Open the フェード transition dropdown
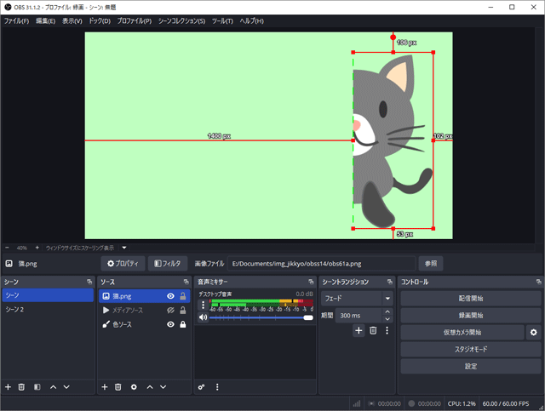The image size is (545, 411). (x=358, y=299)
